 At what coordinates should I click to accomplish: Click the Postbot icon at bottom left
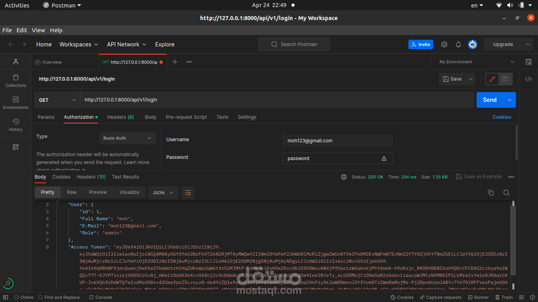click(8, 283)
